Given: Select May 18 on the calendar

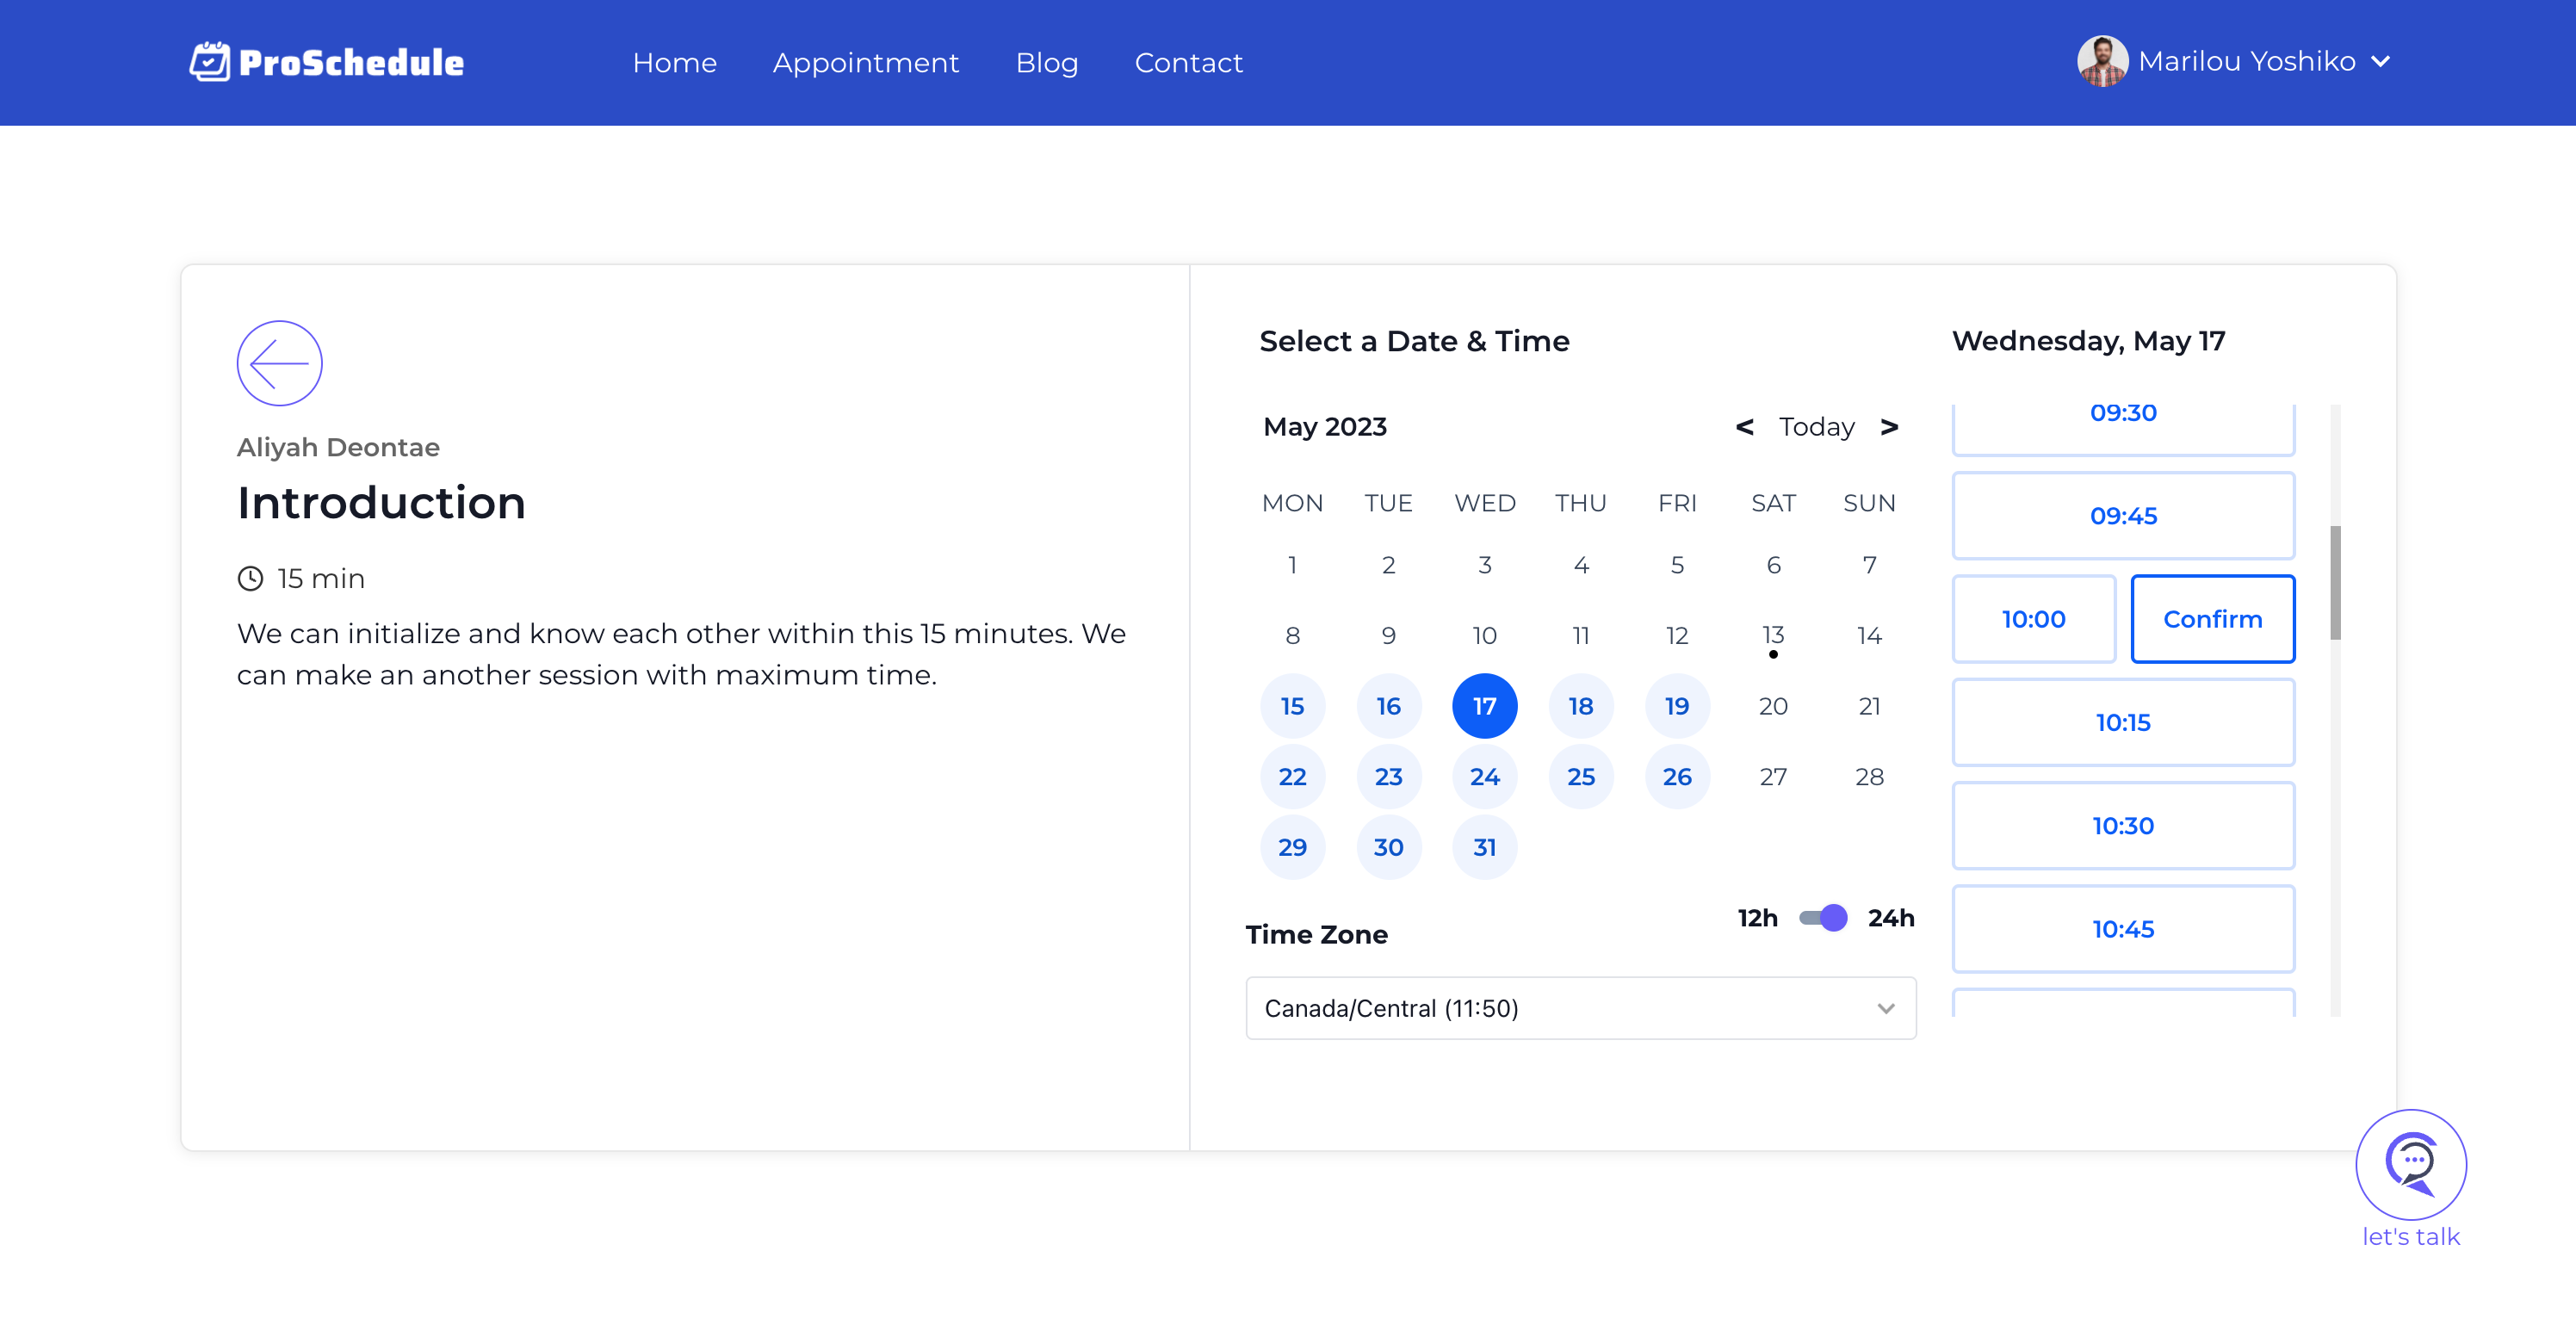Looking at the screenshot, I should 1580,706.
